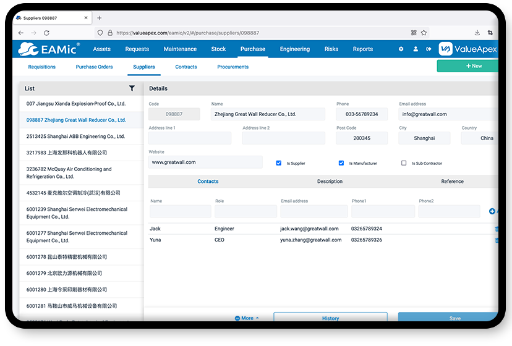Delete Jack's contact row with trash icon
Image resolution: width=512 pixels, height=346 pixels.
(x=496, y=229)
